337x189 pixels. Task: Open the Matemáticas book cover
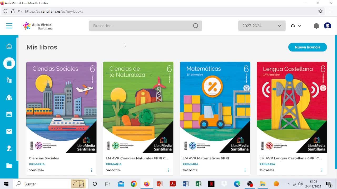tap(215, 107)
